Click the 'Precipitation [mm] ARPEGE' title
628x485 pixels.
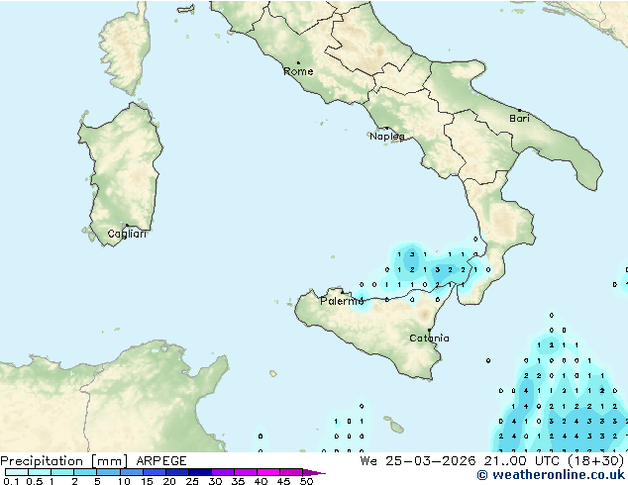tap(93, 461)
